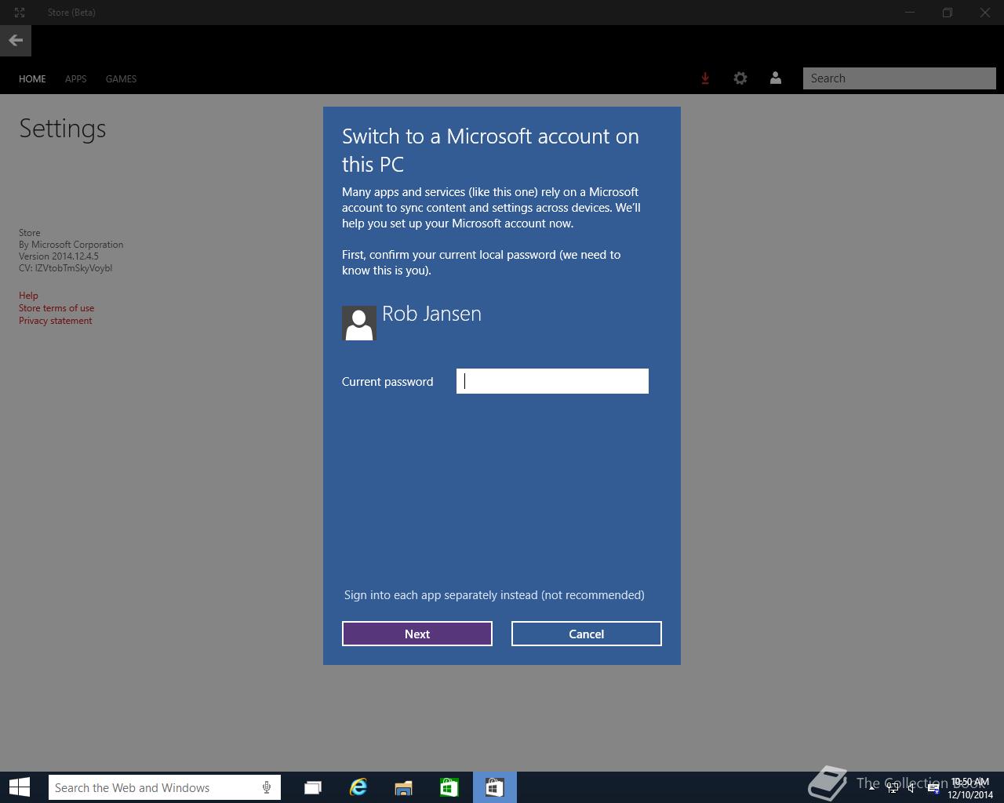Open the Windows Start button

(x=20, y=787)
